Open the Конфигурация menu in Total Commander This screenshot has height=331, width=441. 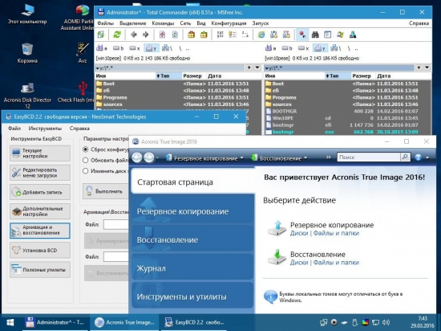point(229,23)
